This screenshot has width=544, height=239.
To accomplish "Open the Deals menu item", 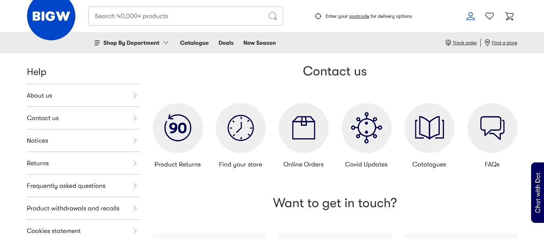I will (x=226, y=43).
